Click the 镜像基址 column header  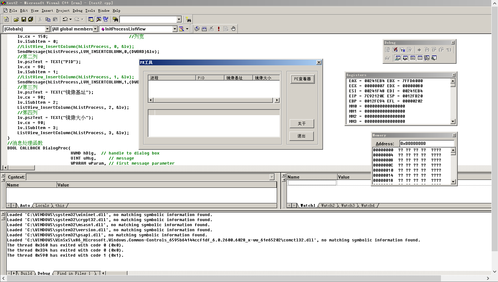pyautogui.click(x=238, y=78)
